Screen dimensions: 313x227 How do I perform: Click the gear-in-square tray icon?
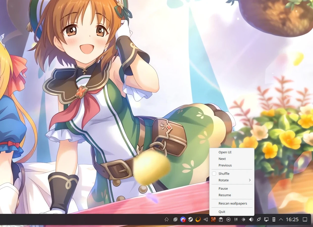point(175,220)
